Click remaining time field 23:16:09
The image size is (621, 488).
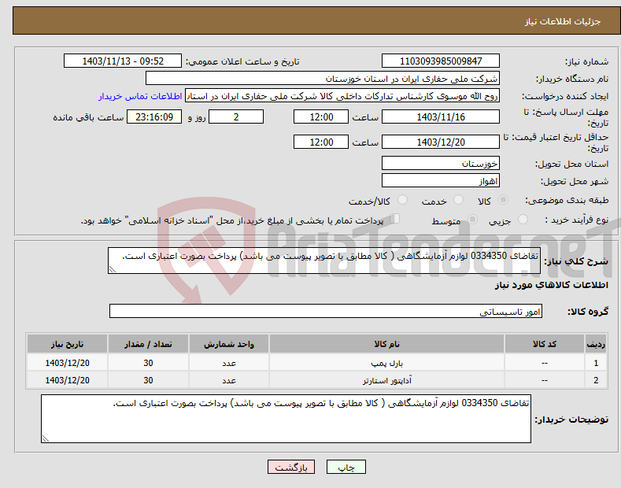pos(154,116)
